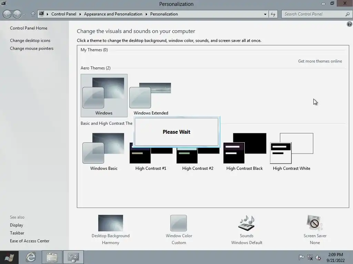Viewport: 353px width, 264px height.
Task: Open Control Panel Home
Action: coord(29,28)
